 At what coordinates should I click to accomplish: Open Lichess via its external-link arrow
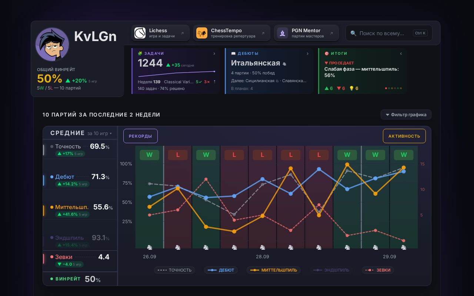coord(182,33)
